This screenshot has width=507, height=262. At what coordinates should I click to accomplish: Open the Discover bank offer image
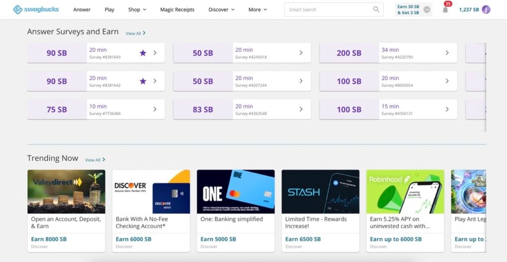tap(151, 192)
